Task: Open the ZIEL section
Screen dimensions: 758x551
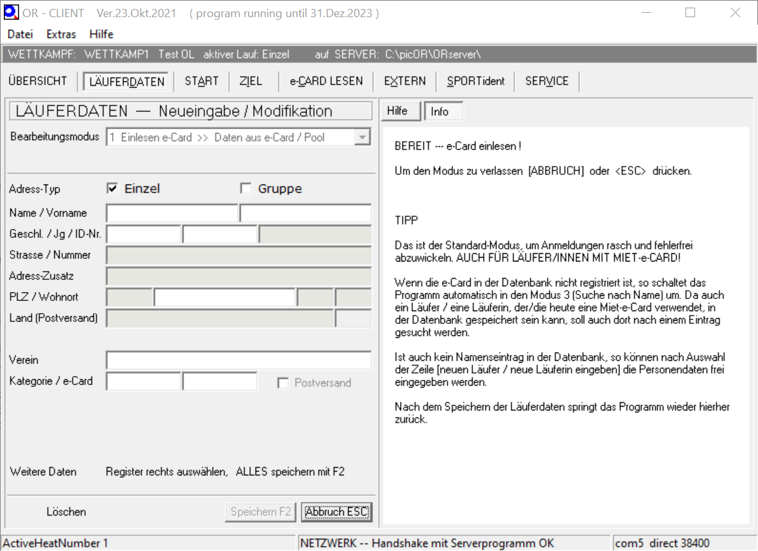Action: [251, 81]
